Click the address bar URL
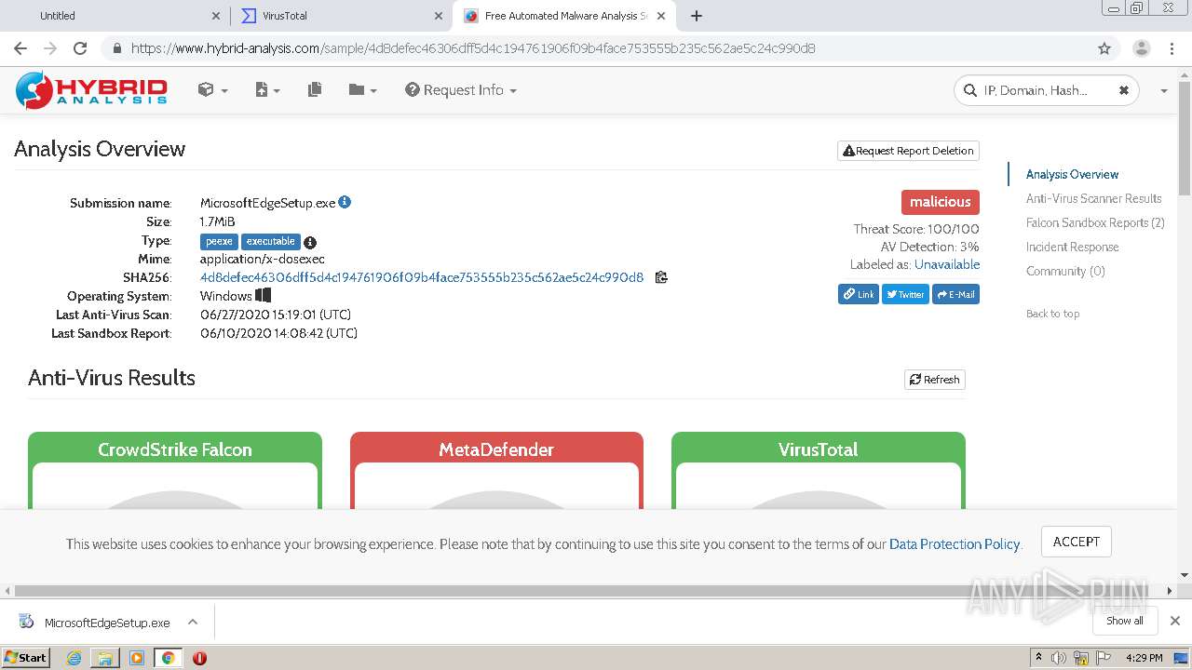This screenshot has width=1192, height=670. point(473,48)
